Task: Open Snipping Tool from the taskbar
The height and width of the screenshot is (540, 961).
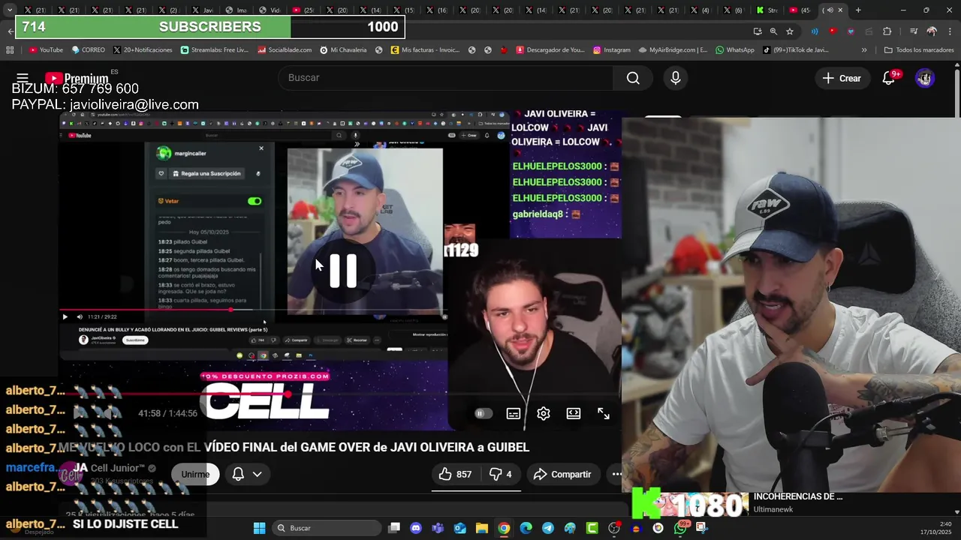Action: click(x=702, y=528)
